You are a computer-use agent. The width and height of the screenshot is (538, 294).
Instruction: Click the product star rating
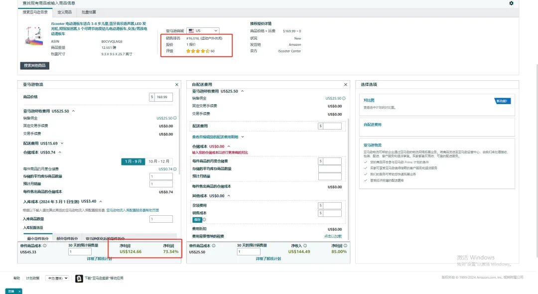pos(198,51)
